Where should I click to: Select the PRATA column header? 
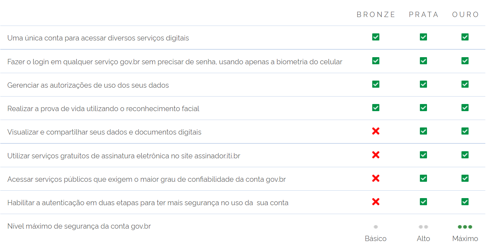pyautogui.click(x=424, y=15)
